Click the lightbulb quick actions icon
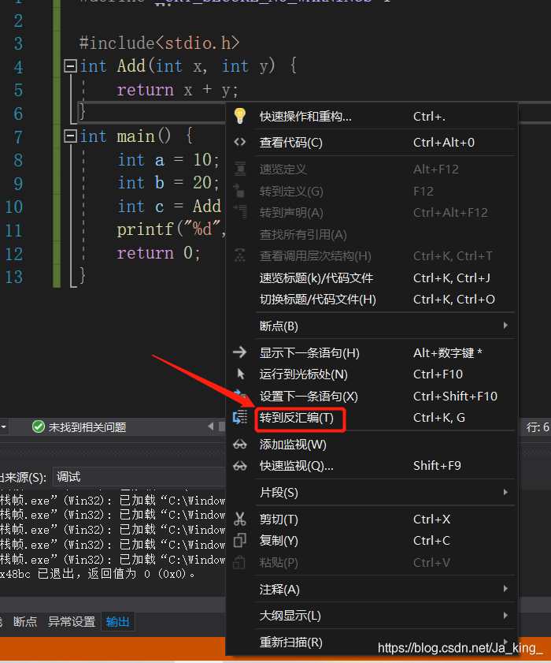 click(x=240, y=116)
